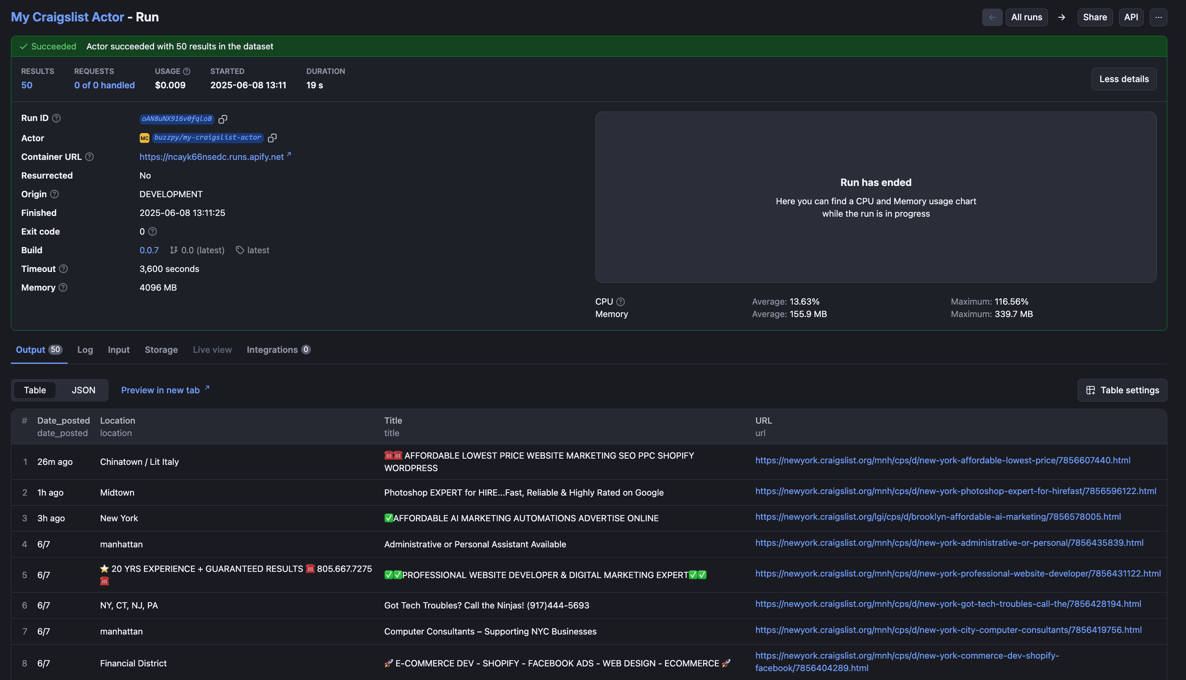Copy the Run ID to clipboard
Viewport: 1186px width, 680px height.
(x=223, y=119)
